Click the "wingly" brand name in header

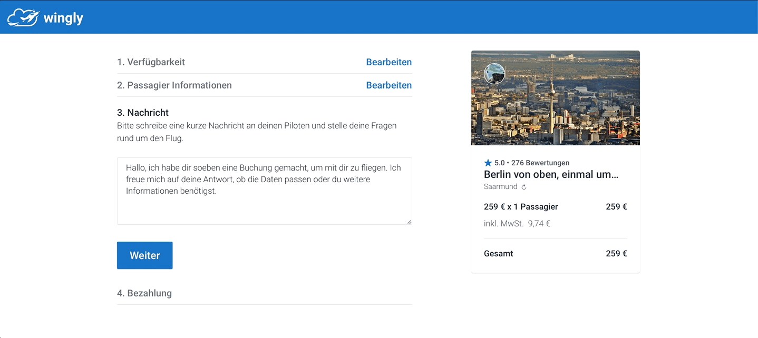(x=64, y=17)
